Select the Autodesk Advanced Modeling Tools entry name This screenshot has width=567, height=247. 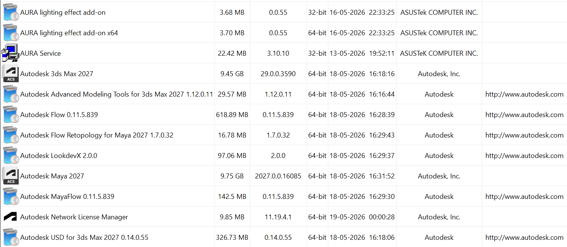point(117,94)
